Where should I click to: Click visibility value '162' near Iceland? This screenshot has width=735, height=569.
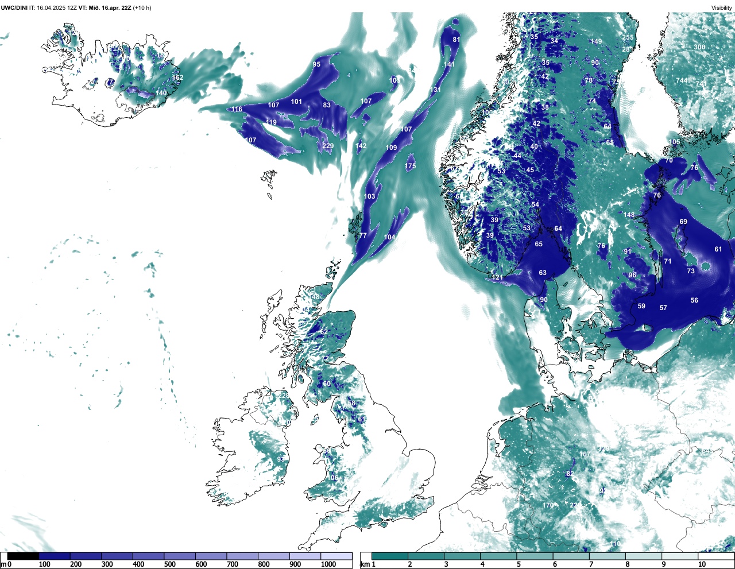tap(177, 78)
